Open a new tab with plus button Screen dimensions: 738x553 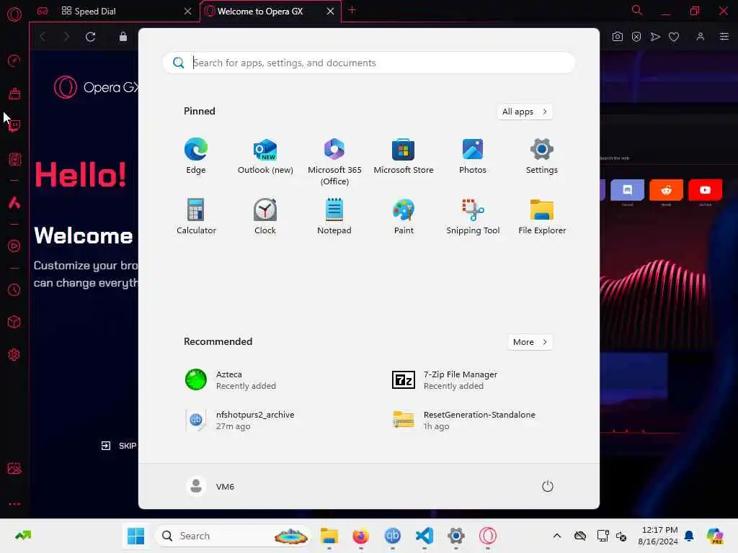[352, 10]
